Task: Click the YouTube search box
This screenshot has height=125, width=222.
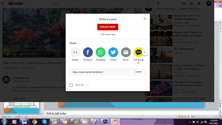Action: click(97, 3)
